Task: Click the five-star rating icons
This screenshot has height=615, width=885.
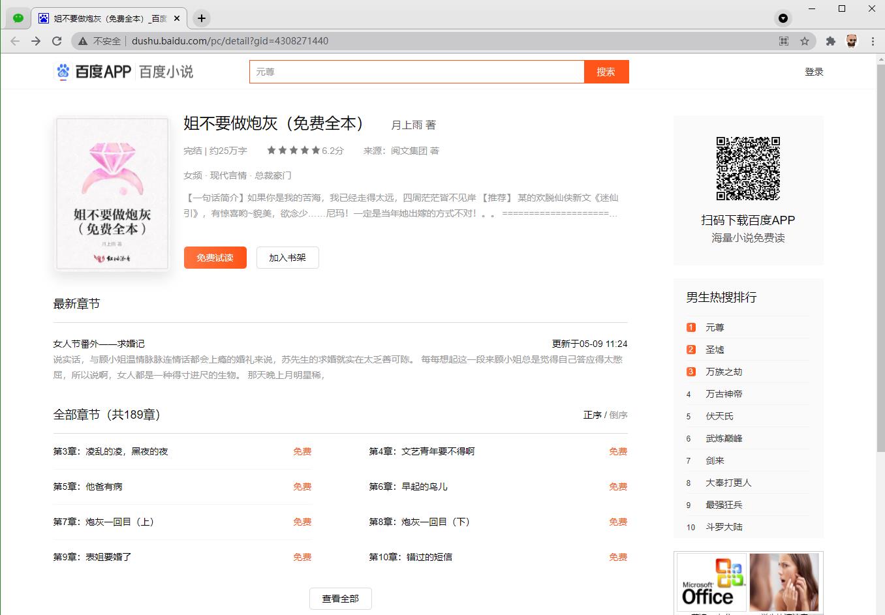Action: point(293,151)
